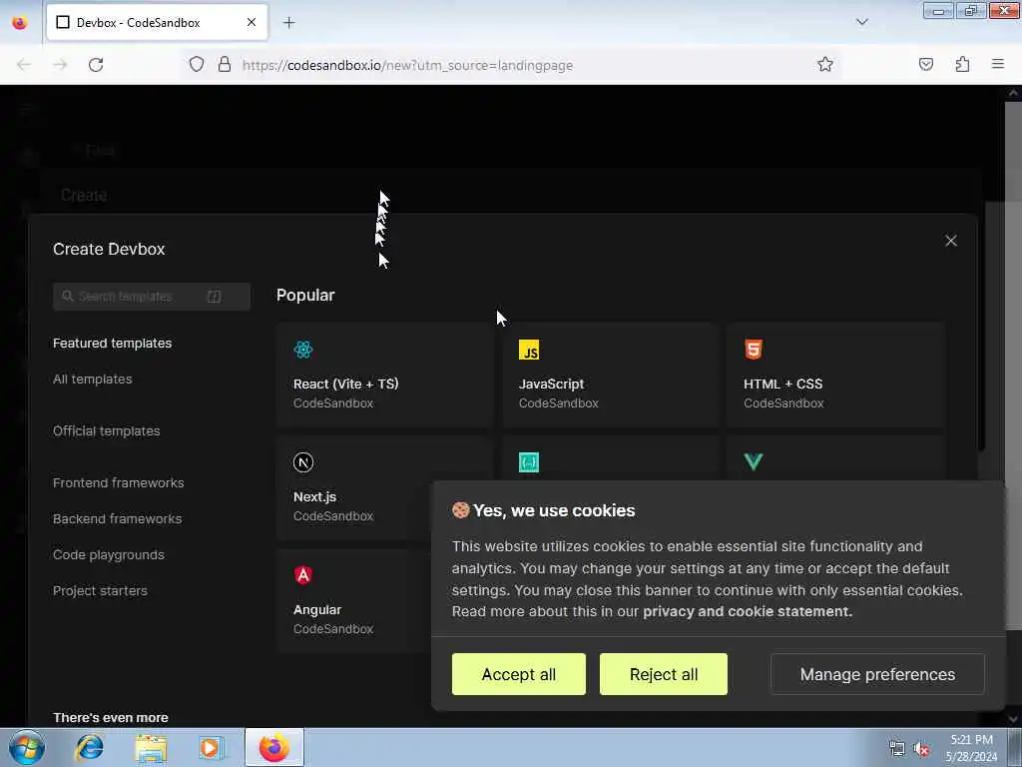Open Windows Explorer folder from taskbar
The width and height of the screenshot is (1022, 767).
coord(151,748)
